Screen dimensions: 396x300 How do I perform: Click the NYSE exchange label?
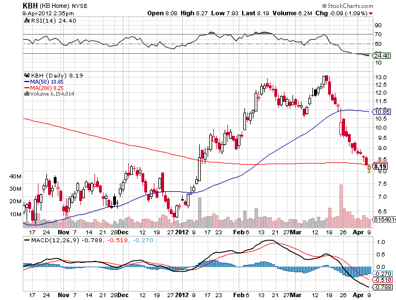80,6
